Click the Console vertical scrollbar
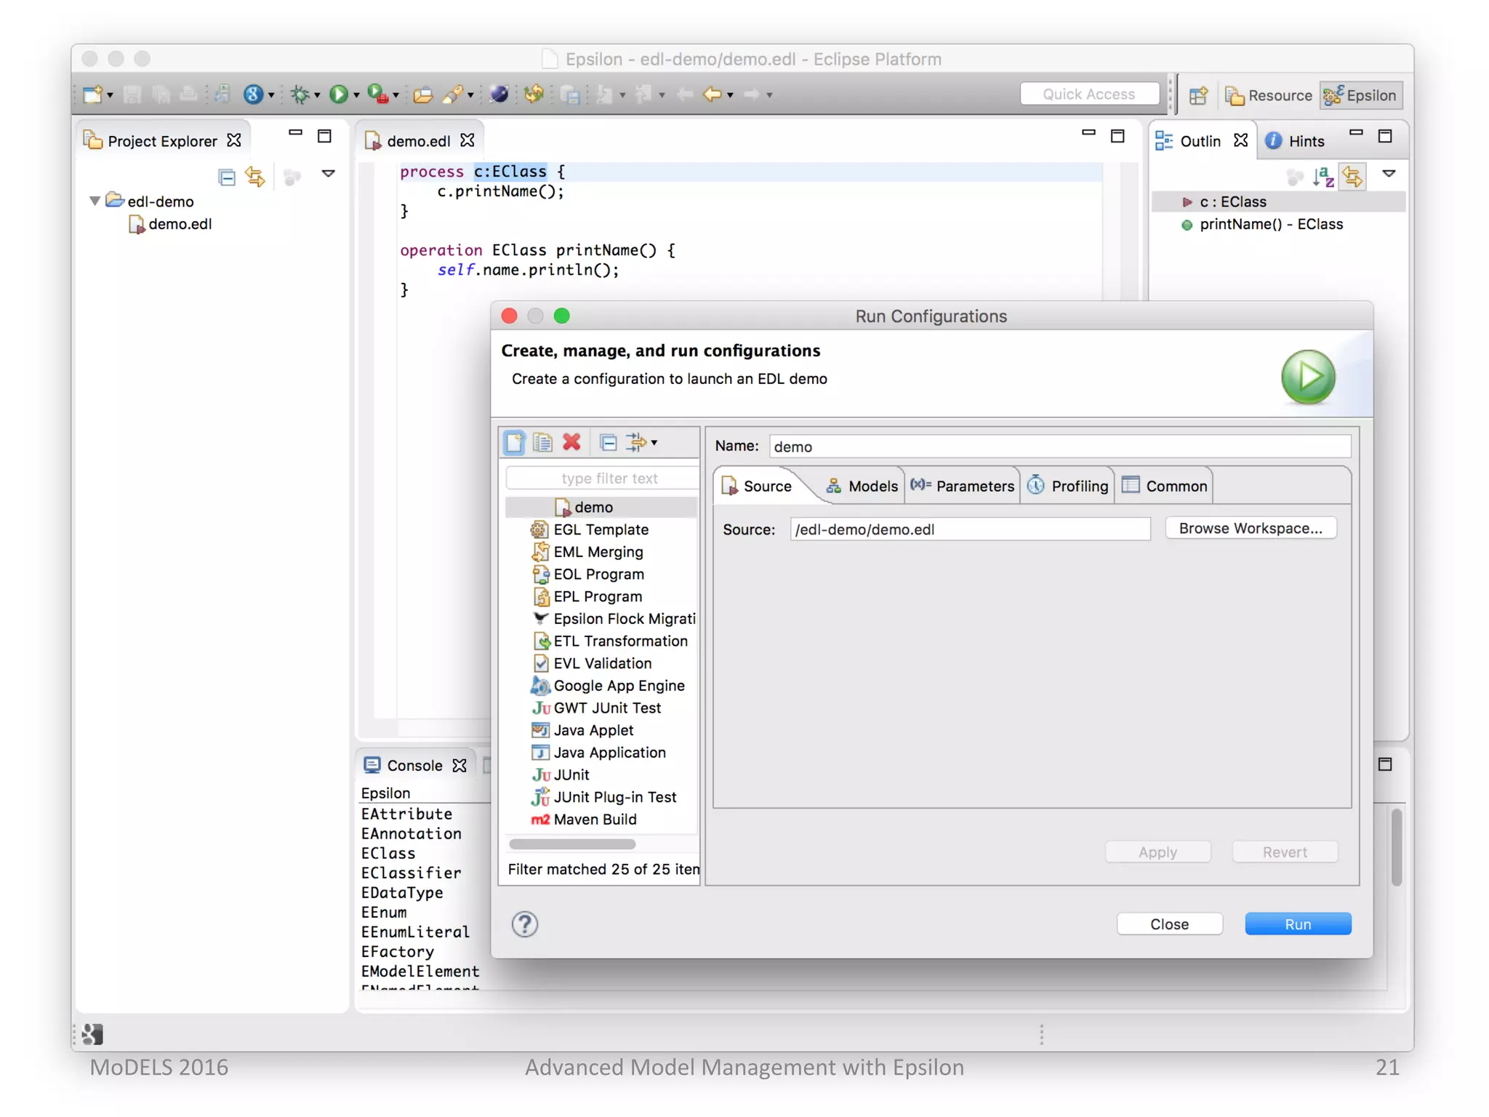This screenshot has height=1117, width=1489. pyautogui.click(x=1396, y=847)
